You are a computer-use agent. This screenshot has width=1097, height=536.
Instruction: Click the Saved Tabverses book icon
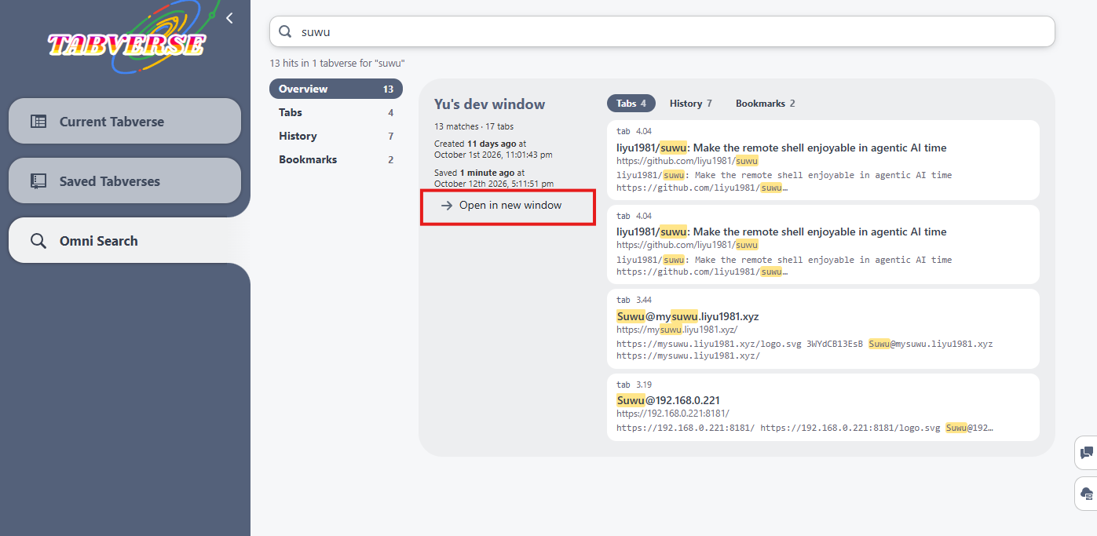(38, 181)
